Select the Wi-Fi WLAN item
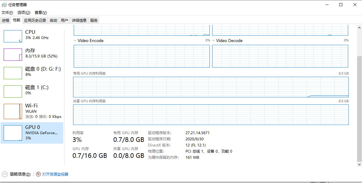 (x=32, y=111)
